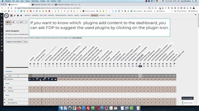
Task: Open the Singles dropdown menu
Action: tap(28, 15)
